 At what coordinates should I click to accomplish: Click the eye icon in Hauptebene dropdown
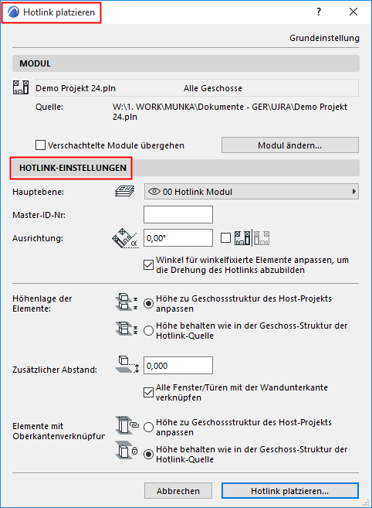click(x=154, y=192)
